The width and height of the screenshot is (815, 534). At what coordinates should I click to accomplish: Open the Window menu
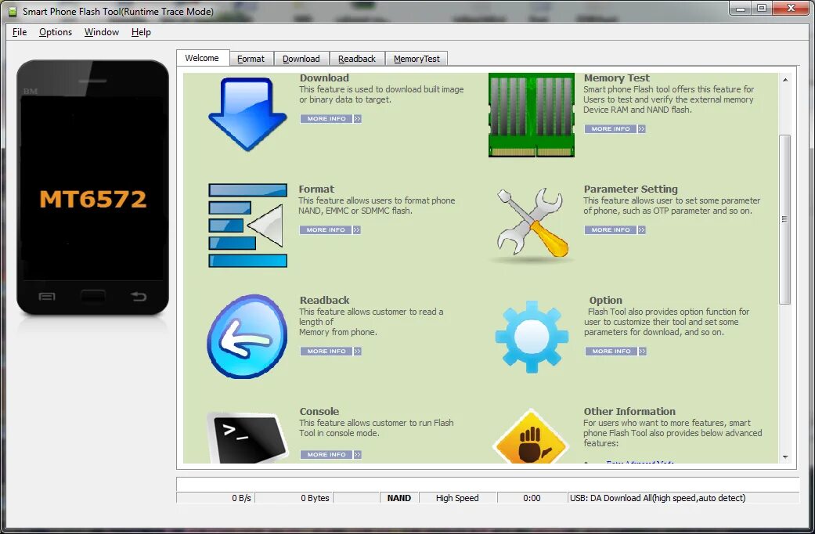(101, 32)
